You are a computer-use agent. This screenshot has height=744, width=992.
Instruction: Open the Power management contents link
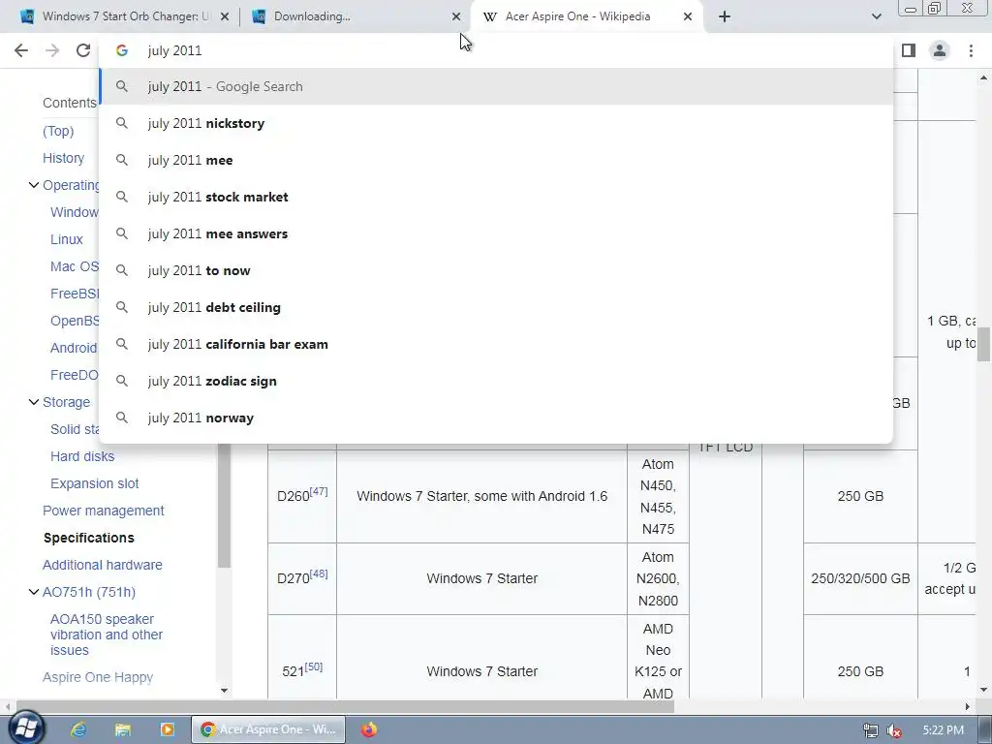pos(103,511)
